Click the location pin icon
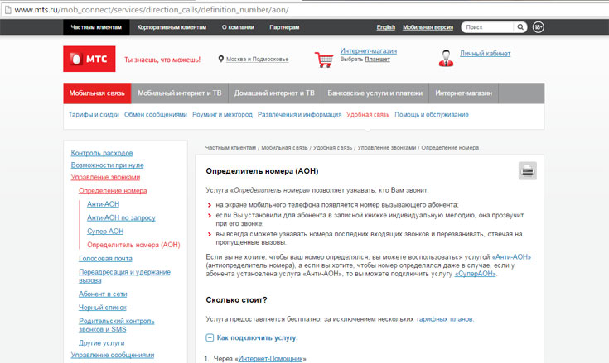The width and height of the screenshot is (609, 363). tap(221, 59)
